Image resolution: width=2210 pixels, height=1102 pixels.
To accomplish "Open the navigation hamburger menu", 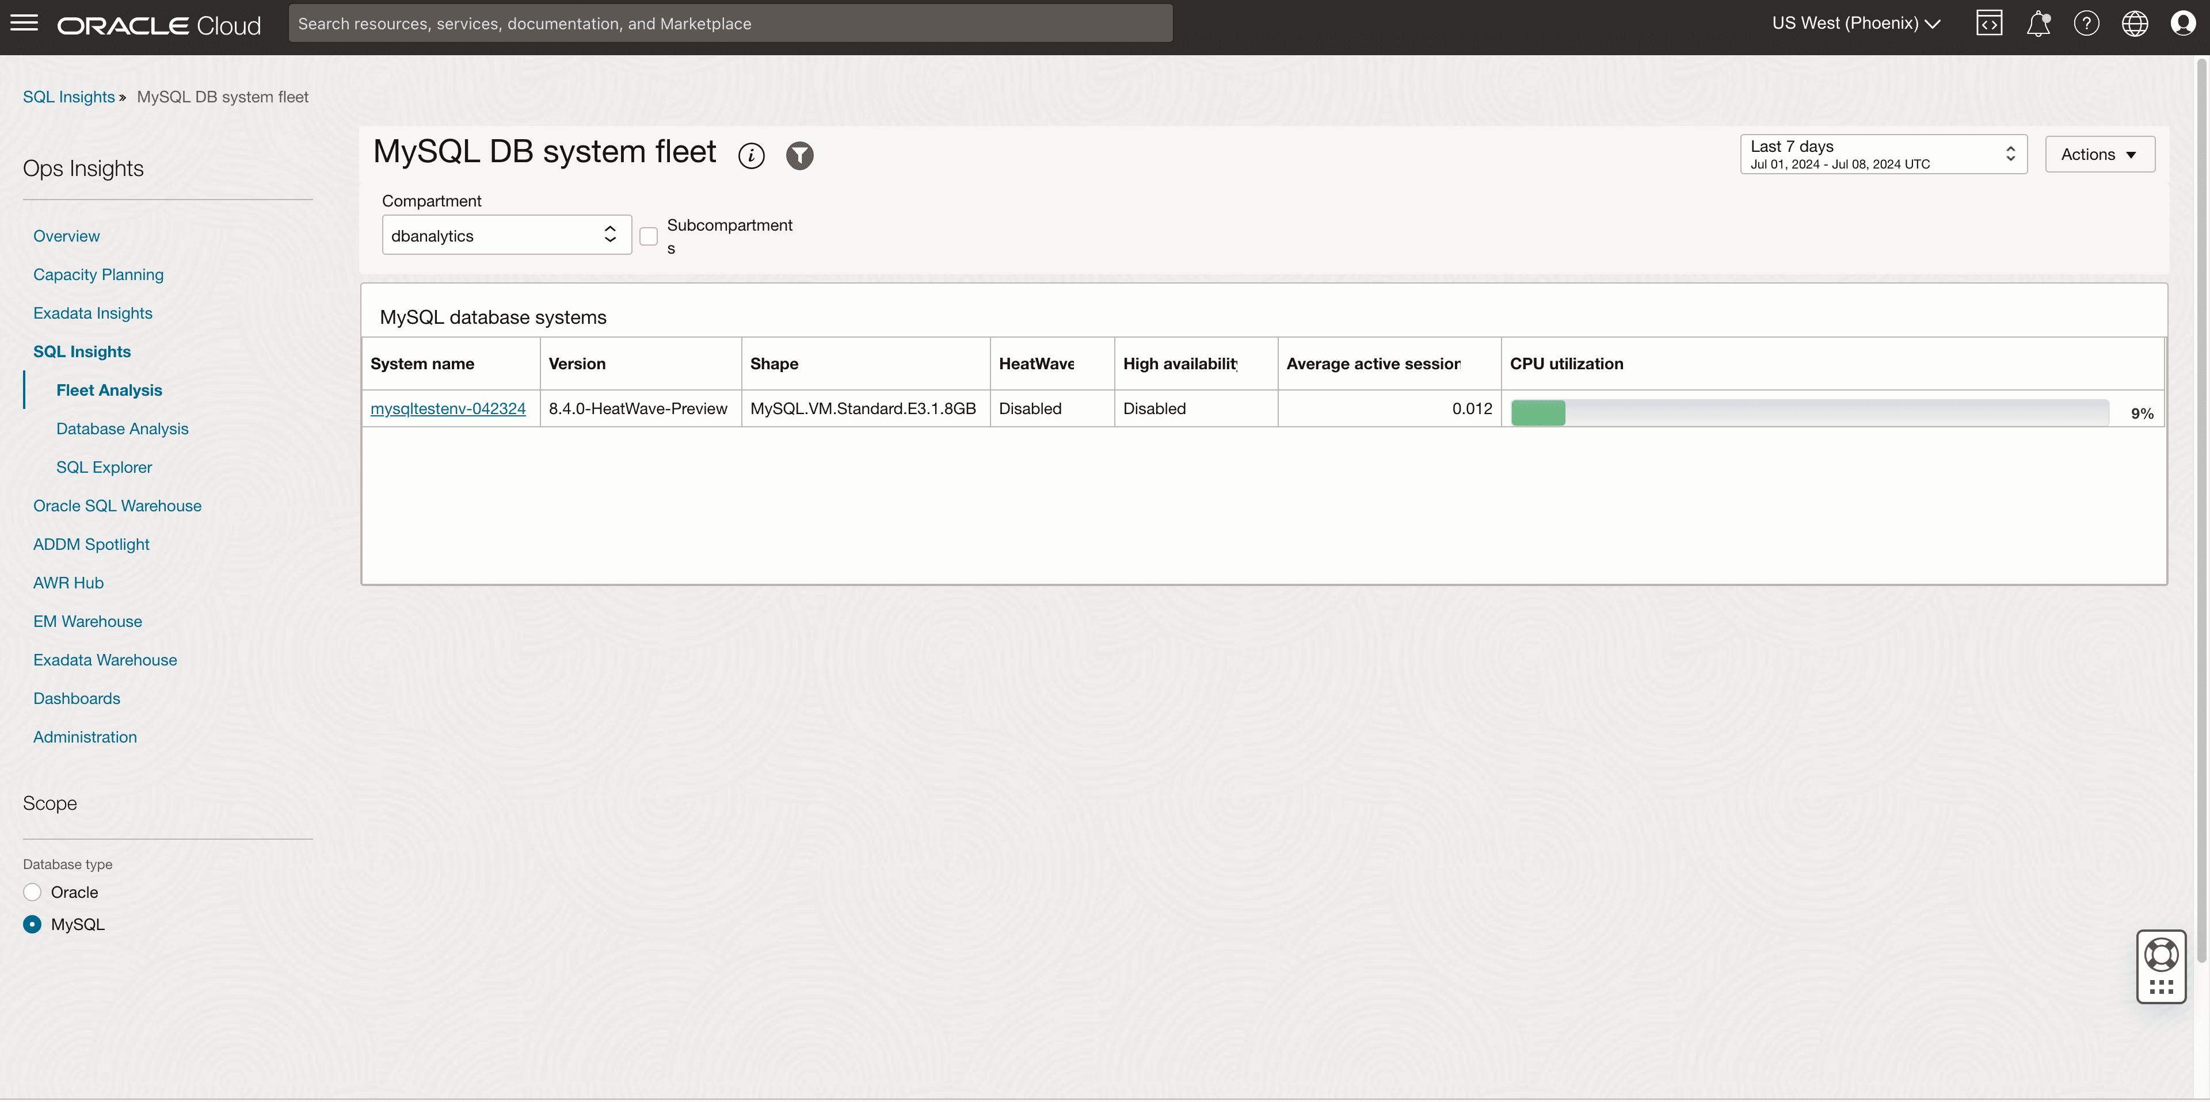I will [x=25, y=23].
